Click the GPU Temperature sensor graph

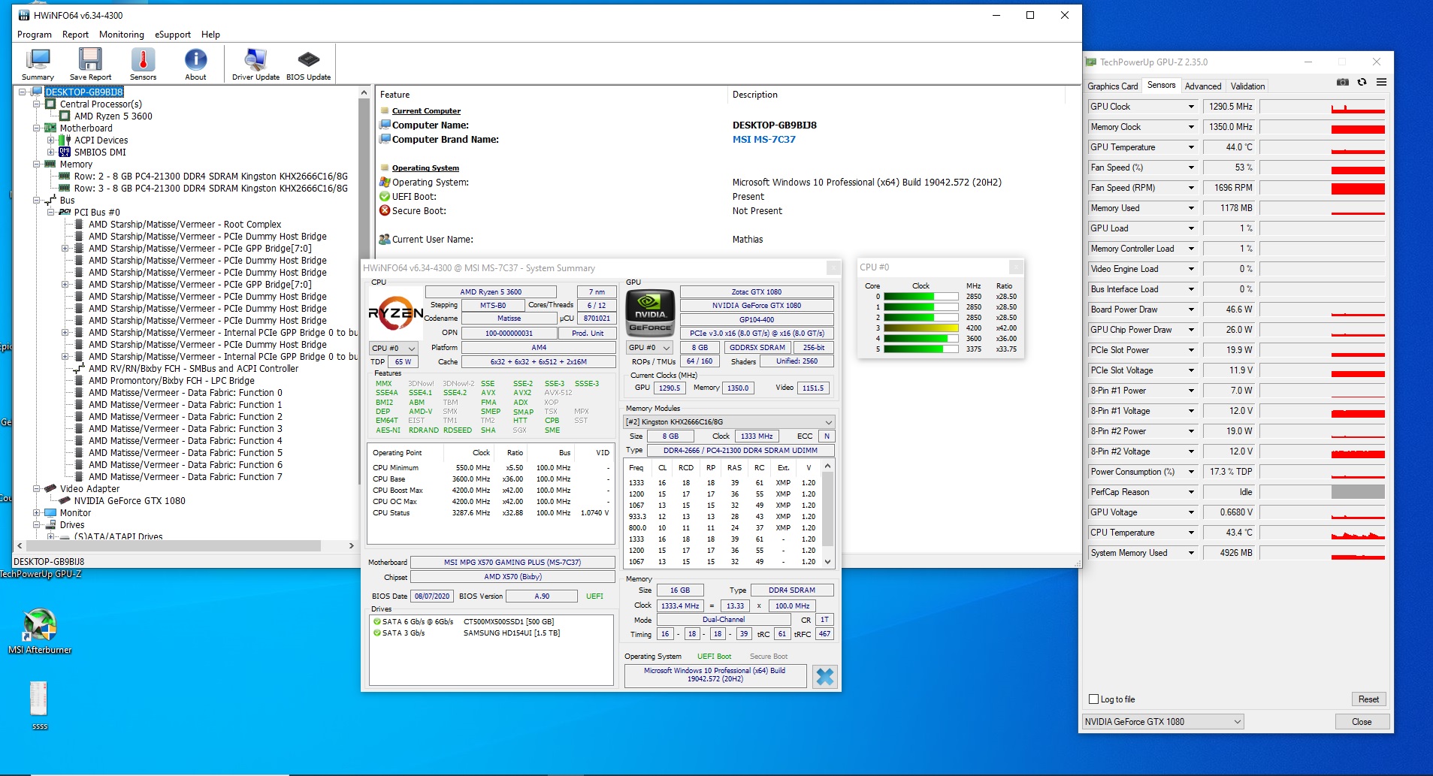[x=1322, y=147]
